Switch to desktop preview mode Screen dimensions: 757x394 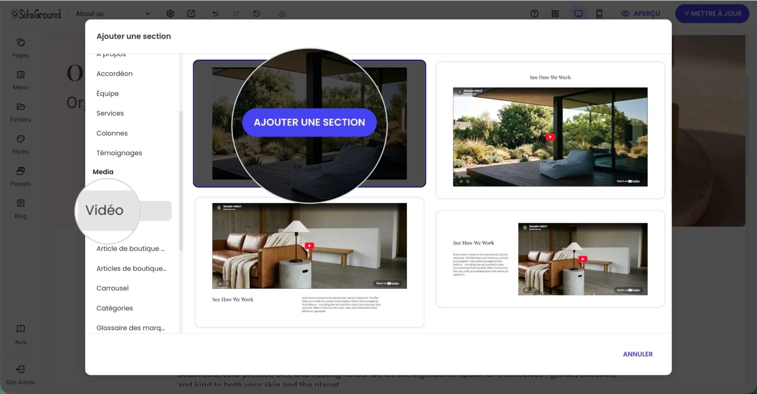coord(579,14)
